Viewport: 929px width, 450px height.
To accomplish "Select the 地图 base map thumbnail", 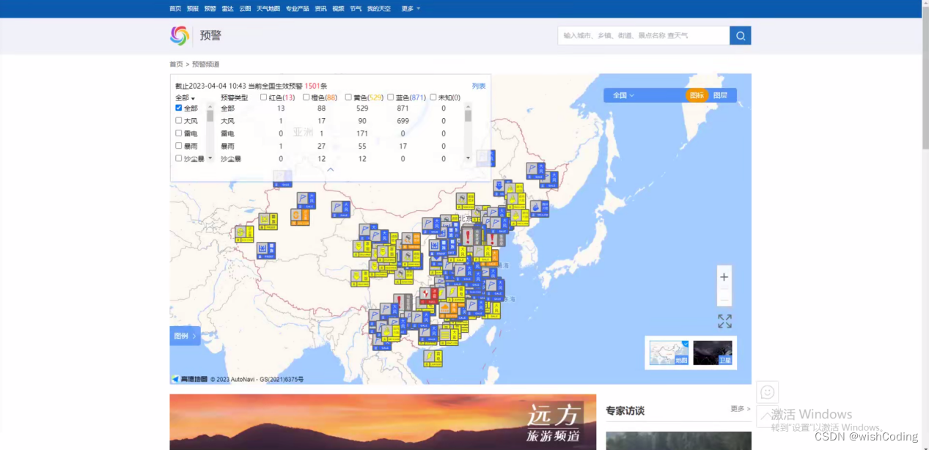I will [669, 353].
